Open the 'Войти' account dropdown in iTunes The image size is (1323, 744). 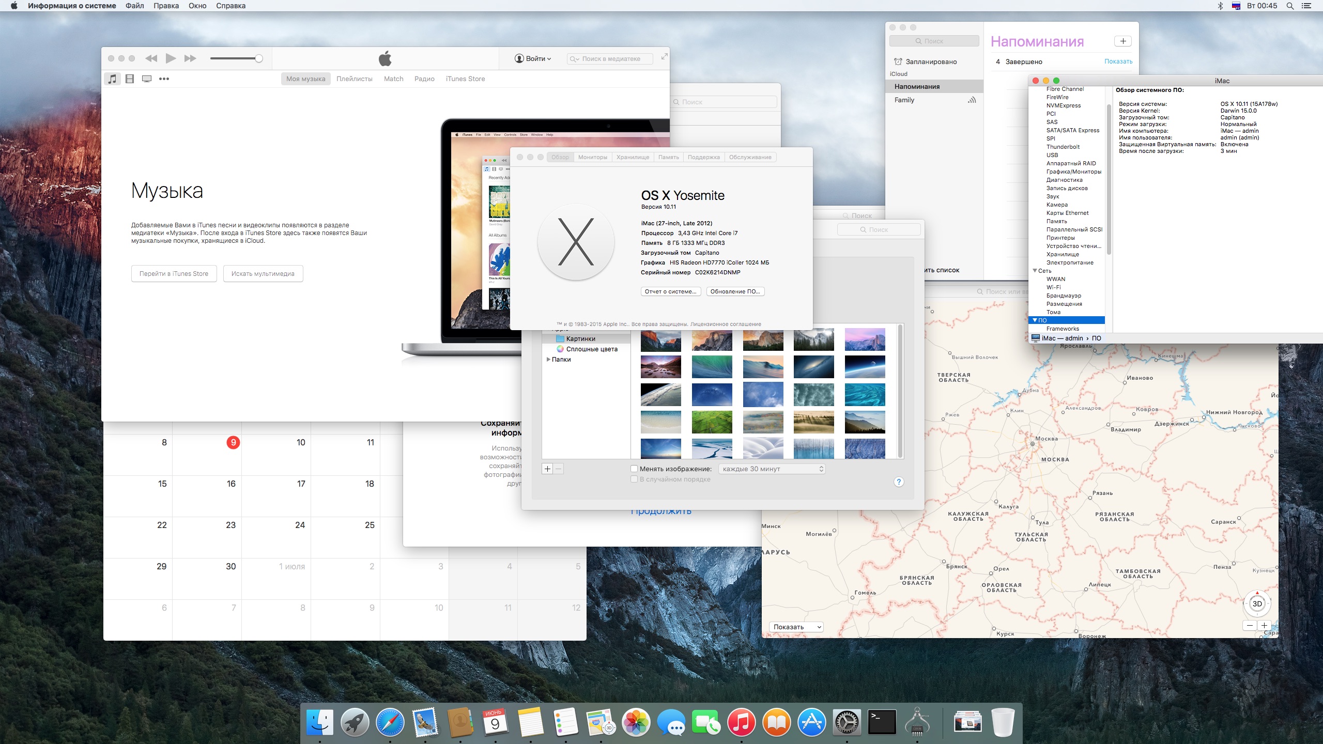(533, 58)
